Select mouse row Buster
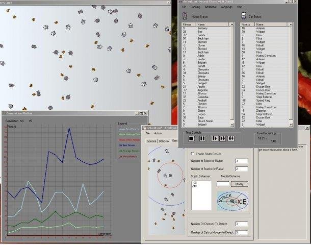This screenshot has width=311, height=245. click(205, 59)
